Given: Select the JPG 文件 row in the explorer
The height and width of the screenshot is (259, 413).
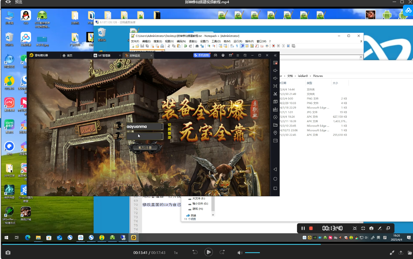Looking at the screenshot, I should 313,112.
